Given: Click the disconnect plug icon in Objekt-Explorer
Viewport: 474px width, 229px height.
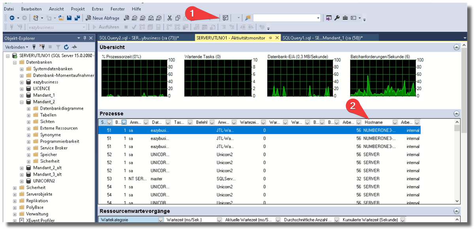Looking at the screenshot, I should [42, 47].
